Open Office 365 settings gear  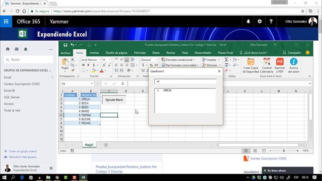(x=260, y=21)
